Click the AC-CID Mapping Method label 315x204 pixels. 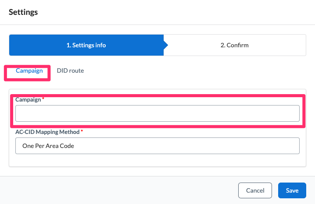[47, 132]
